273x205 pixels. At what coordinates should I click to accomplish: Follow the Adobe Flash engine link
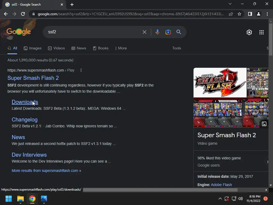pos(221,185)
